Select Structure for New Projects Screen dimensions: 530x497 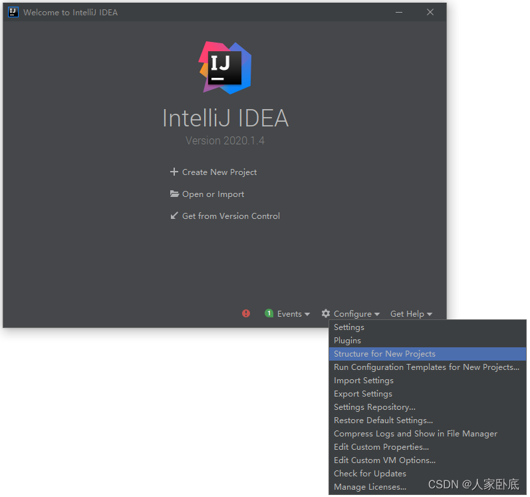point(428,355)
